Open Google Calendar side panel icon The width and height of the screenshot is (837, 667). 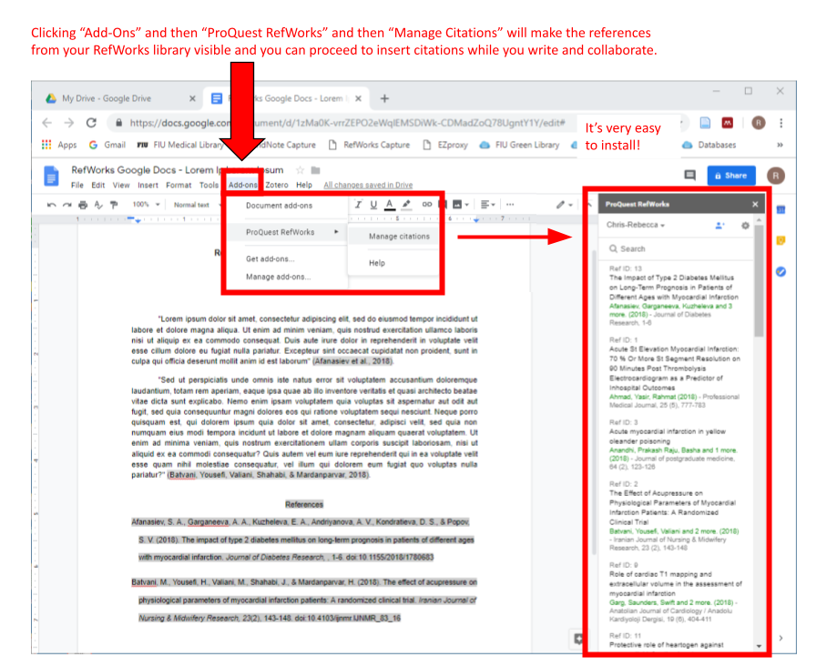tap(781, 210)
